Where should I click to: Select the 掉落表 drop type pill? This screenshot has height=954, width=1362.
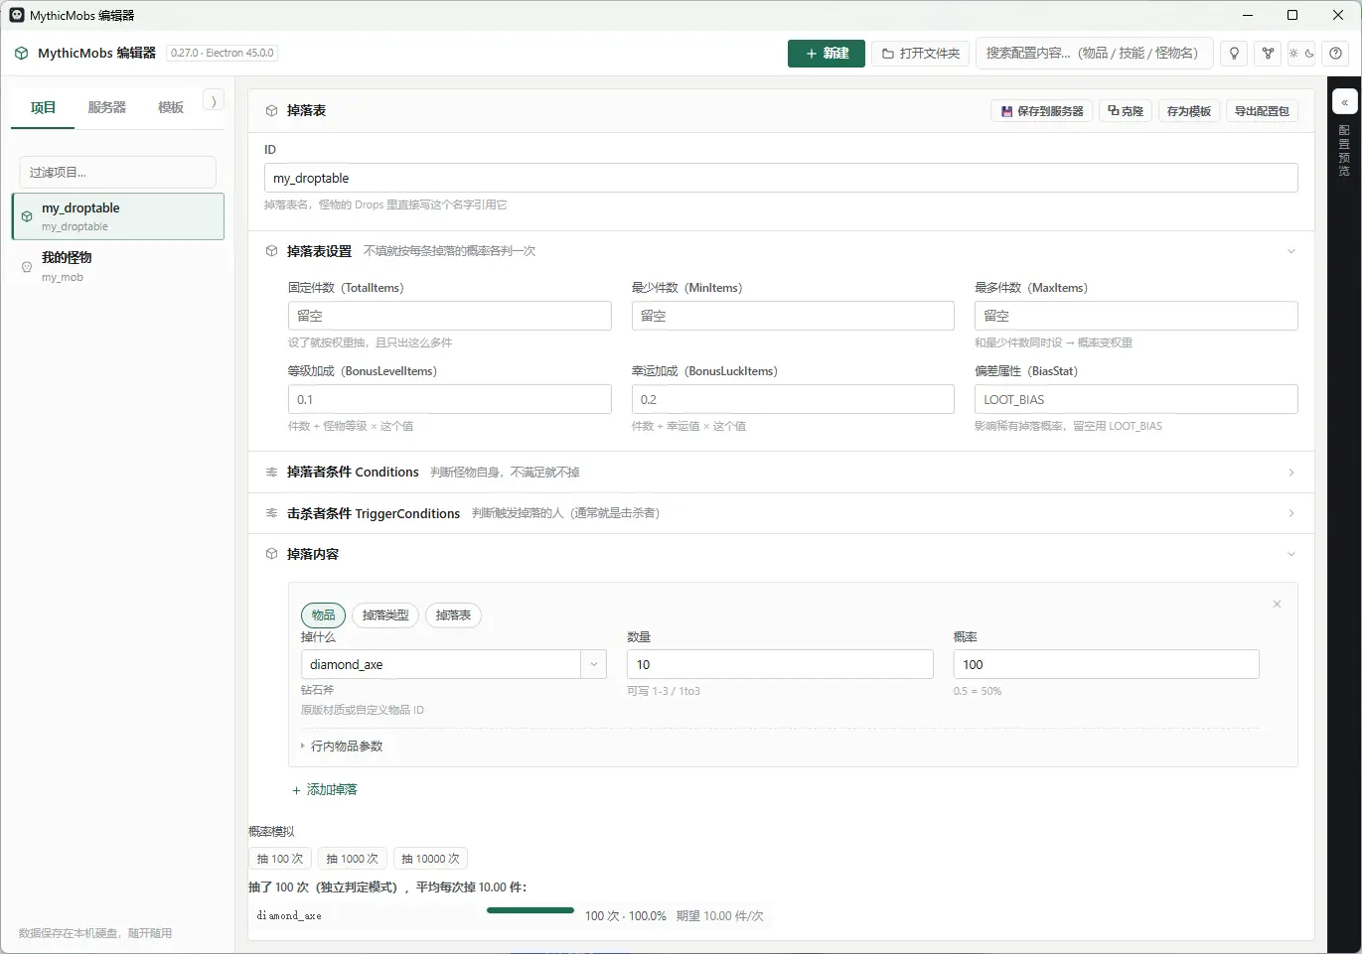point(453,615)
